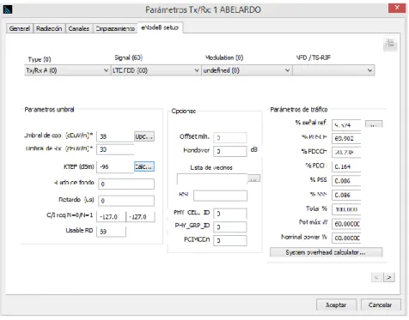The image size is (409, 320).
Task: Select the eNodeB setup tab
Action: pyautogui.click(x=160, y=27)
